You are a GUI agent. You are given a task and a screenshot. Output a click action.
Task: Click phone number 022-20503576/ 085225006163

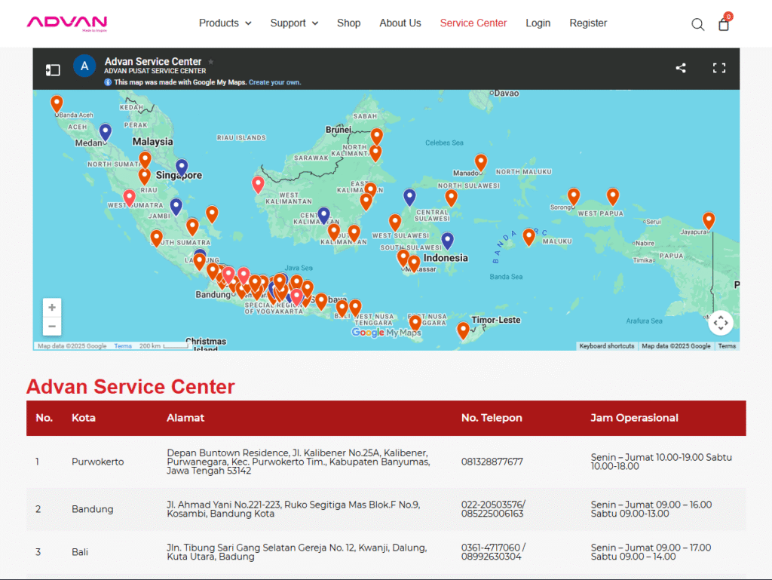click(x=493, y=509)
